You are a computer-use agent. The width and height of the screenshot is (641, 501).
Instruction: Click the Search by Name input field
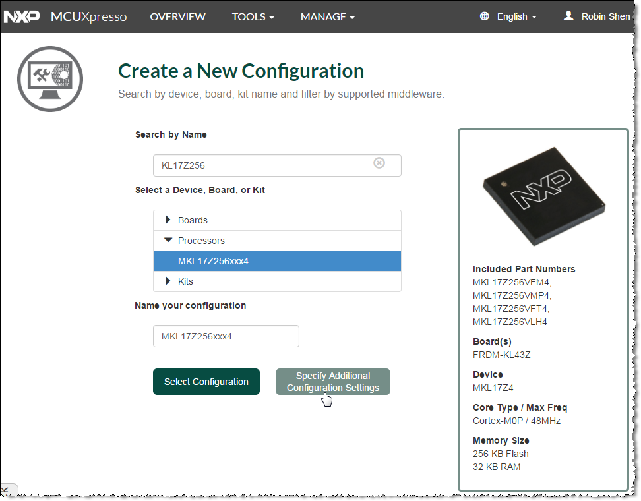[277, 165]
